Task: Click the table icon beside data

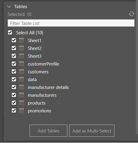Action: [21, 79]
